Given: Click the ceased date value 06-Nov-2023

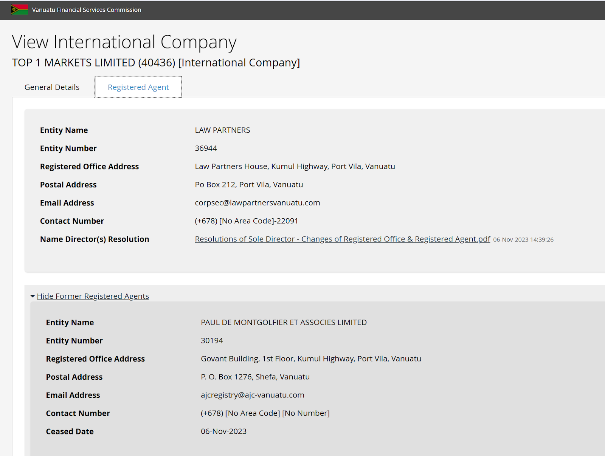Looking at the screenshot, I should [x=223, y=431].
